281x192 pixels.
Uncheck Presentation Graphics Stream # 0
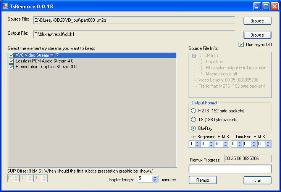(x=11, y=67)
